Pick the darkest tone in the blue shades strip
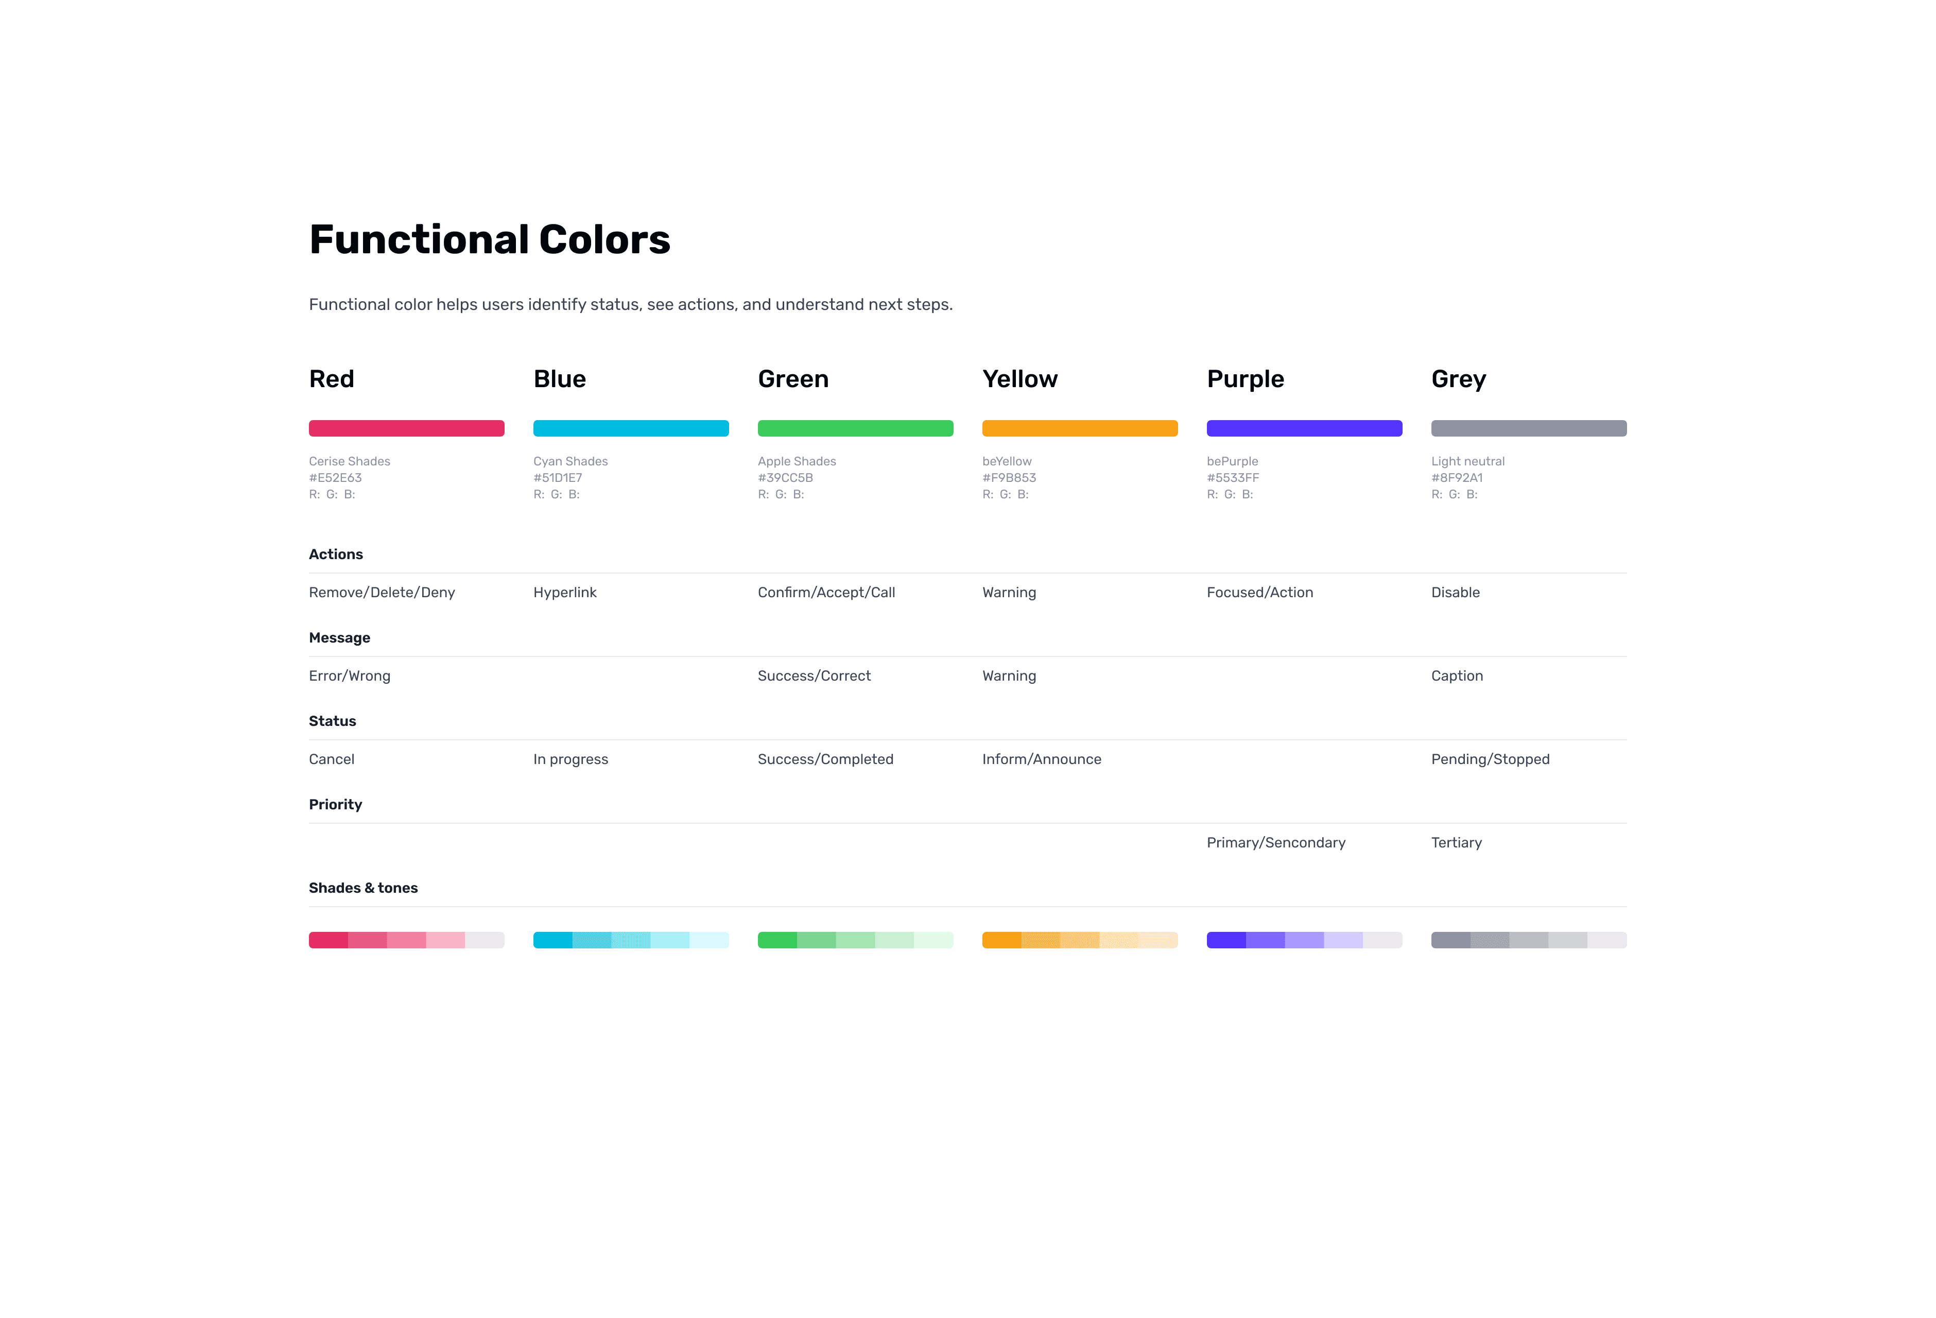Viewport: 1936px width, 1318px height. [x=553, y=940]
